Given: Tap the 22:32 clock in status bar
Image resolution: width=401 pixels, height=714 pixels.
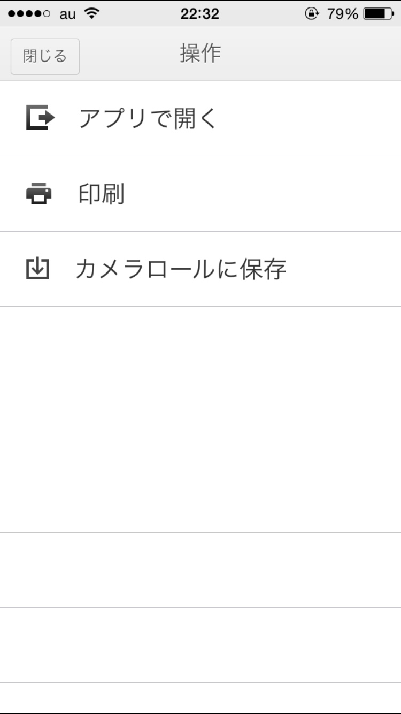Looking at the screenshot, I should coord(199,14).
